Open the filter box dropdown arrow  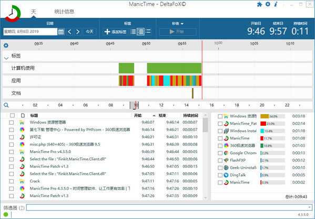(309, 207)
